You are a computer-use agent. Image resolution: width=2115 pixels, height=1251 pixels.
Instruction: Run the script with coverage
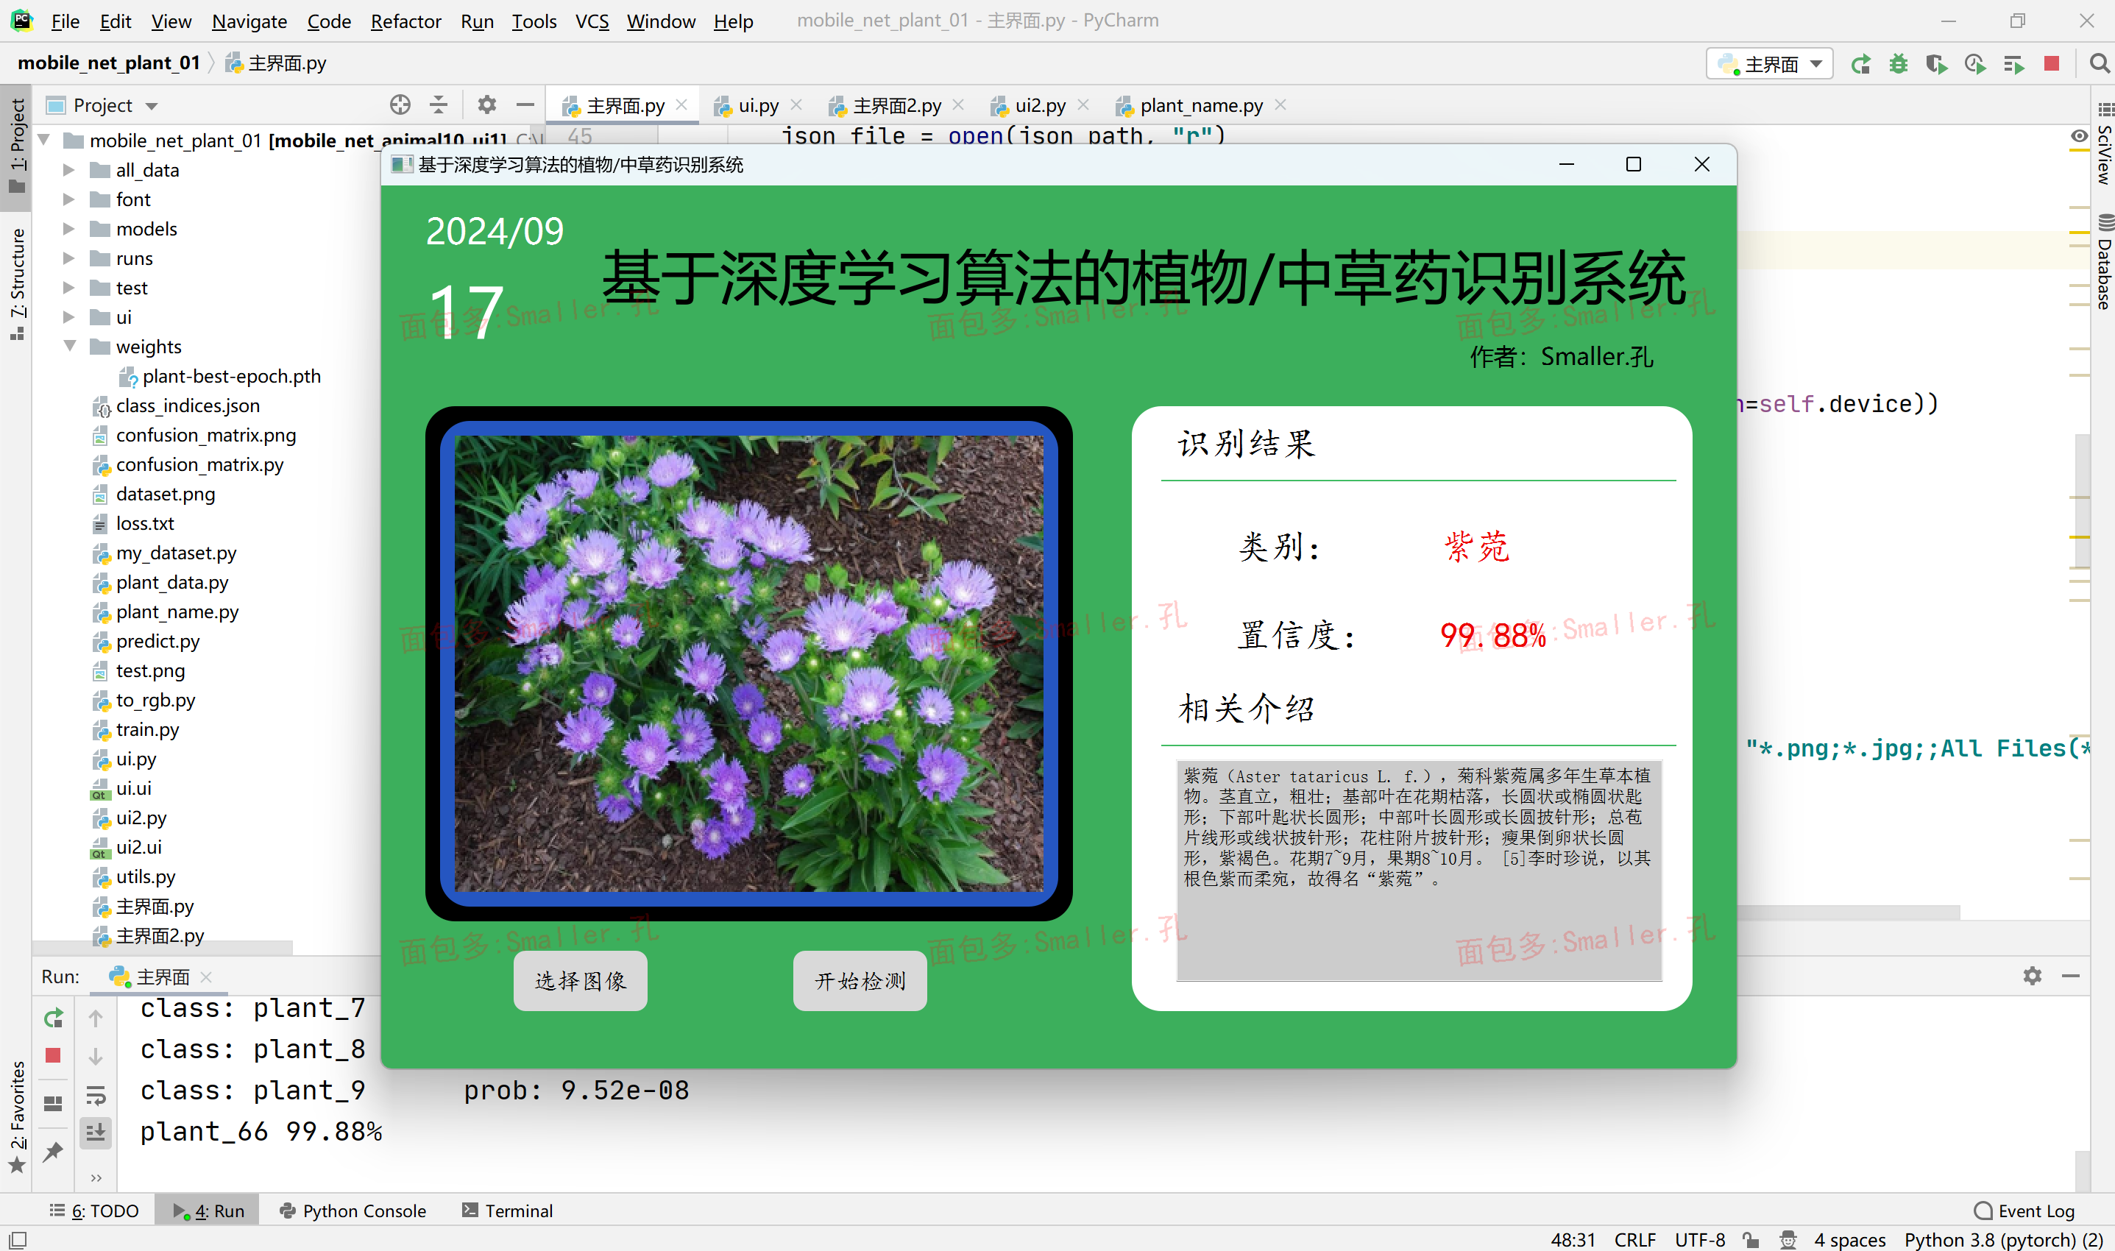pyautogui.click(x=1936, y=63)
